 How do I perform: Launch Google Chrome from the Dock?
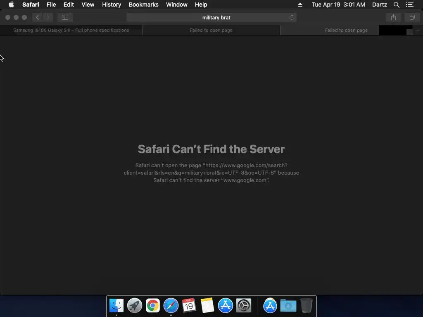coord(153,306)
